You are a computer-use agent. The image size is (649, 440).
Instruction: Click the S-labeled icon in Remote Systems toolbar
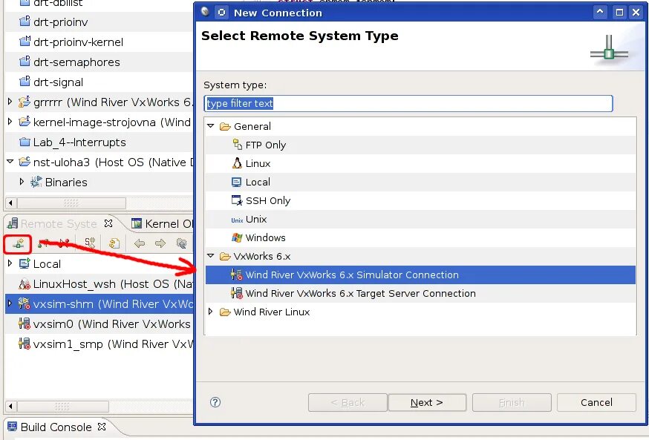click(x=90, y=243)
